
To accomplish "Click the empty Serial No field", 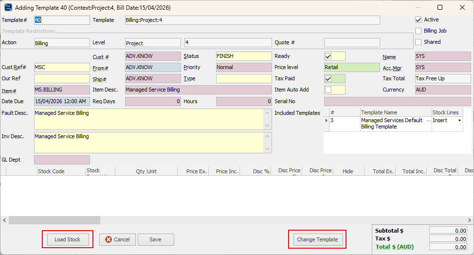I will (398, 102).
